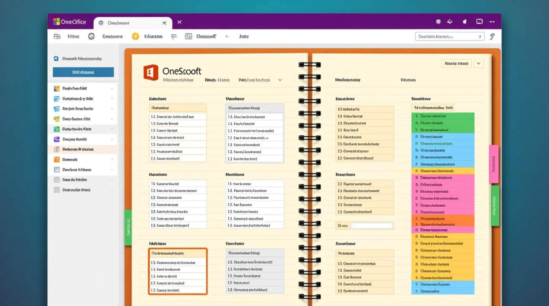Expand the chevron on the orange-icon sidebar row
The height and width of the screenshot is (306, 549).
click(112, 160)
